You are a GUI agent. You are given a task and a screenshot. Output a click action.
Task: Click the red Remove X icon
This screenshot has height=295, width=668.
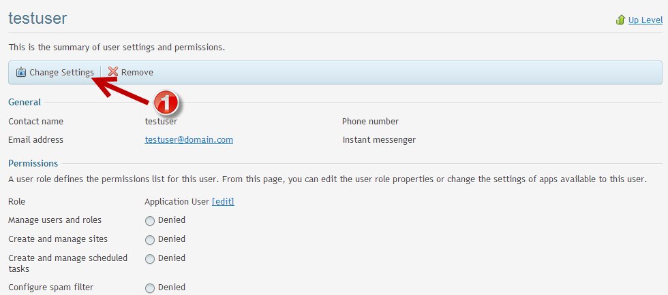click(113, 72)
